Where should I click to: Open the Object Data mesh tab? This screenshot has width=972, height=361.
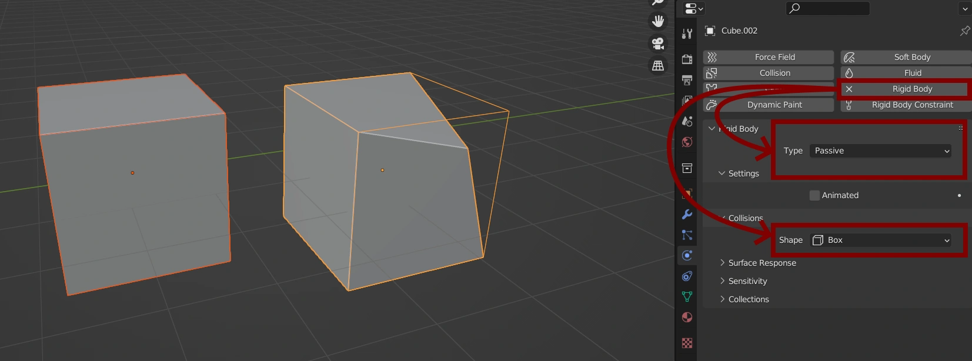(x=687, y=297)
